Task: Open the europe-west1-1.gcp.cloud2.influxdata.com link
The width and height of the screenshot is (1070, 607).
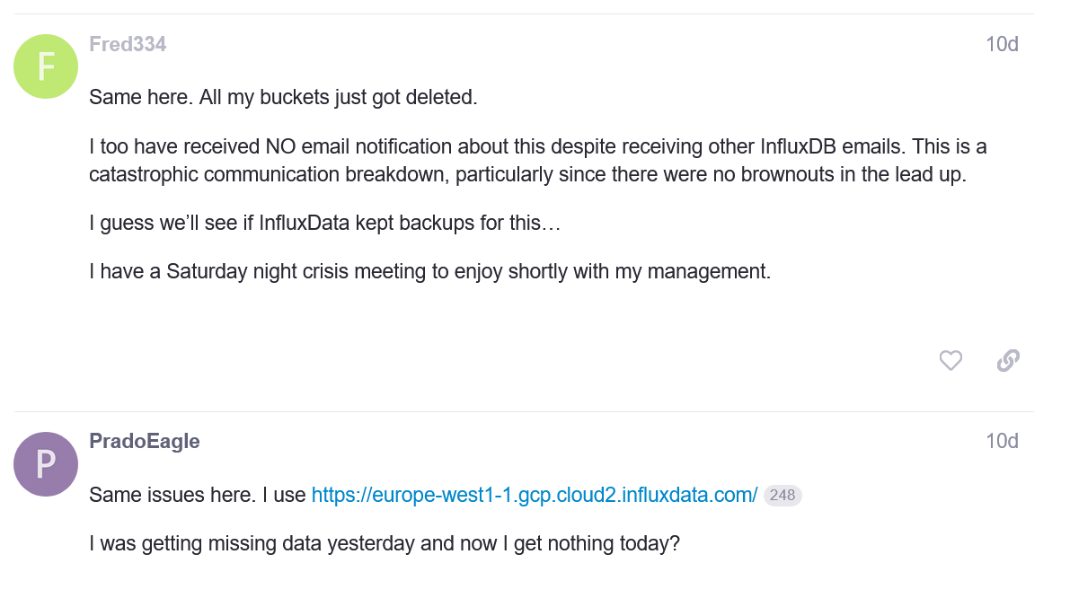Action: pyautogui.click(x=535, y=495)
